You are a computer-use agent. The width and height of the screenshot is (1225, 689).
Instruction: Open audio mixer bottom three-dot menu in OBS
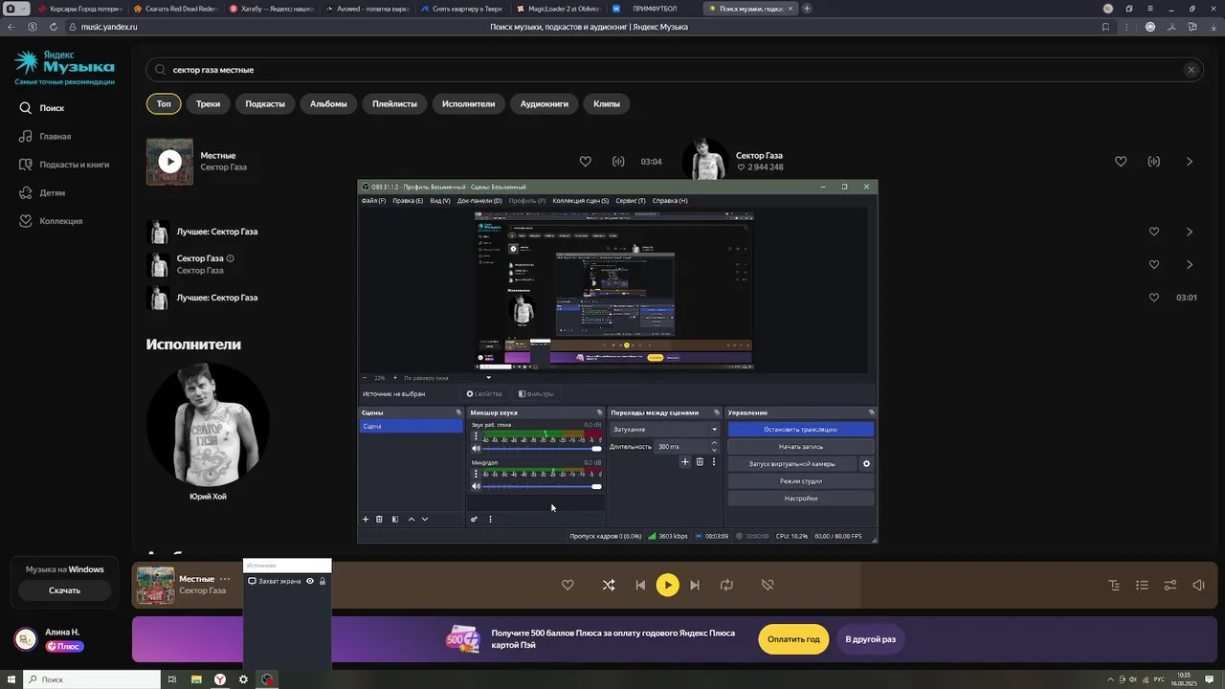[x=490, y=519]
